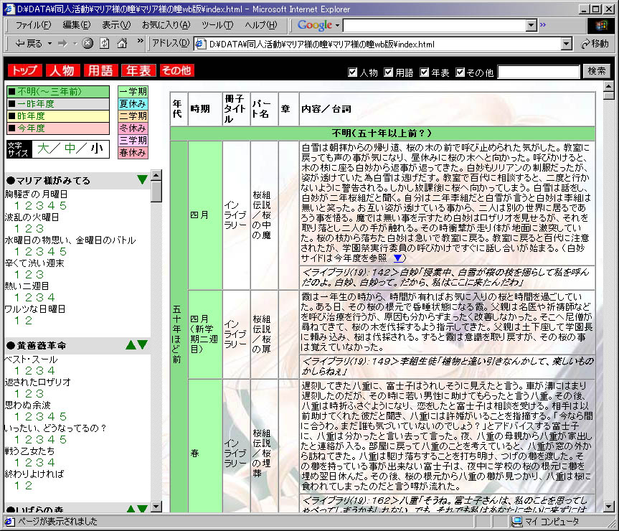Click the left list scrollbar thumb
Image resolution: width=619 pixels, height=531 pixels.
point(156,191)
